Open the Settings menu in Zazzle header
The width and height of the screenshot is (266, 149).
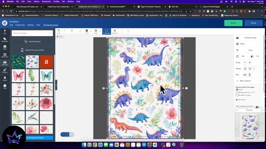click(30, 25)
